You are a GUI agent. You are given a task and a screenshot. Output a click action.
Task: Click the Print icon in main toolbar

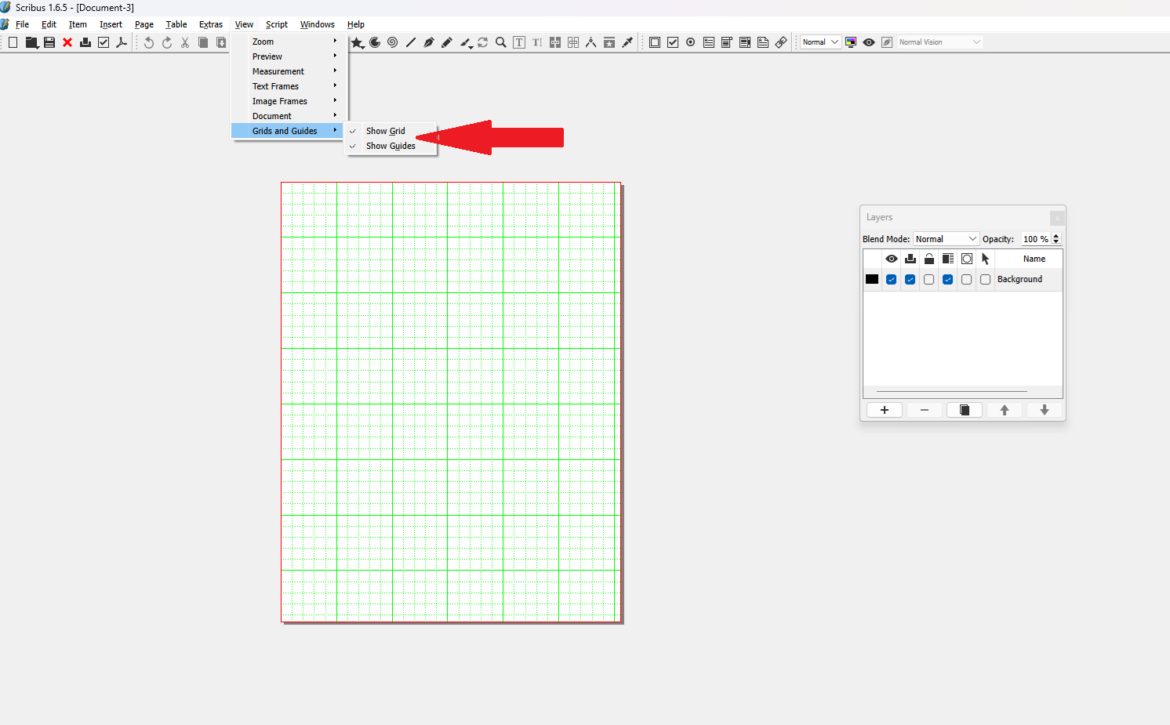tap(85, 42)
